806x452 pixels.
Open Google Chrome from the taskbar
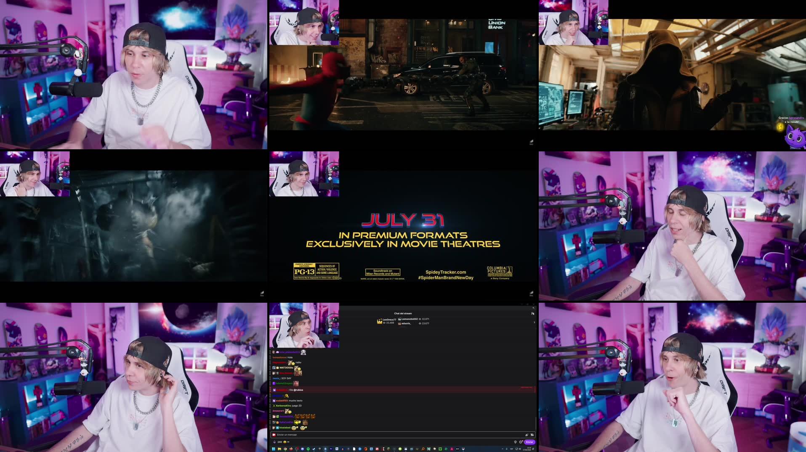click(285, 449)
